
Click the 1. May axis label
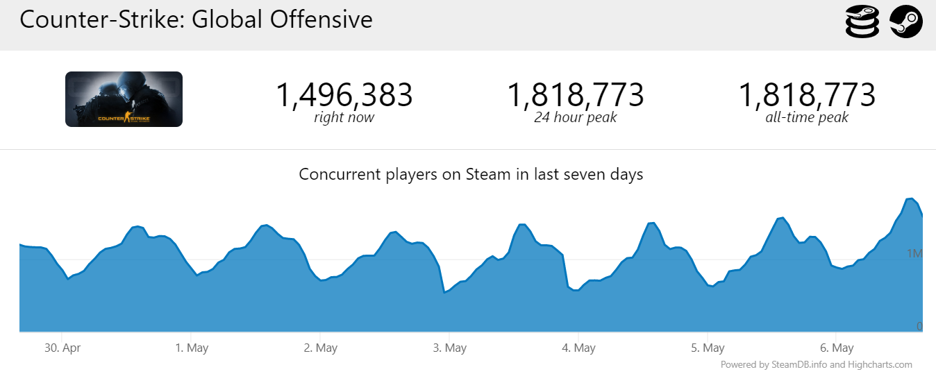point(192,348)
